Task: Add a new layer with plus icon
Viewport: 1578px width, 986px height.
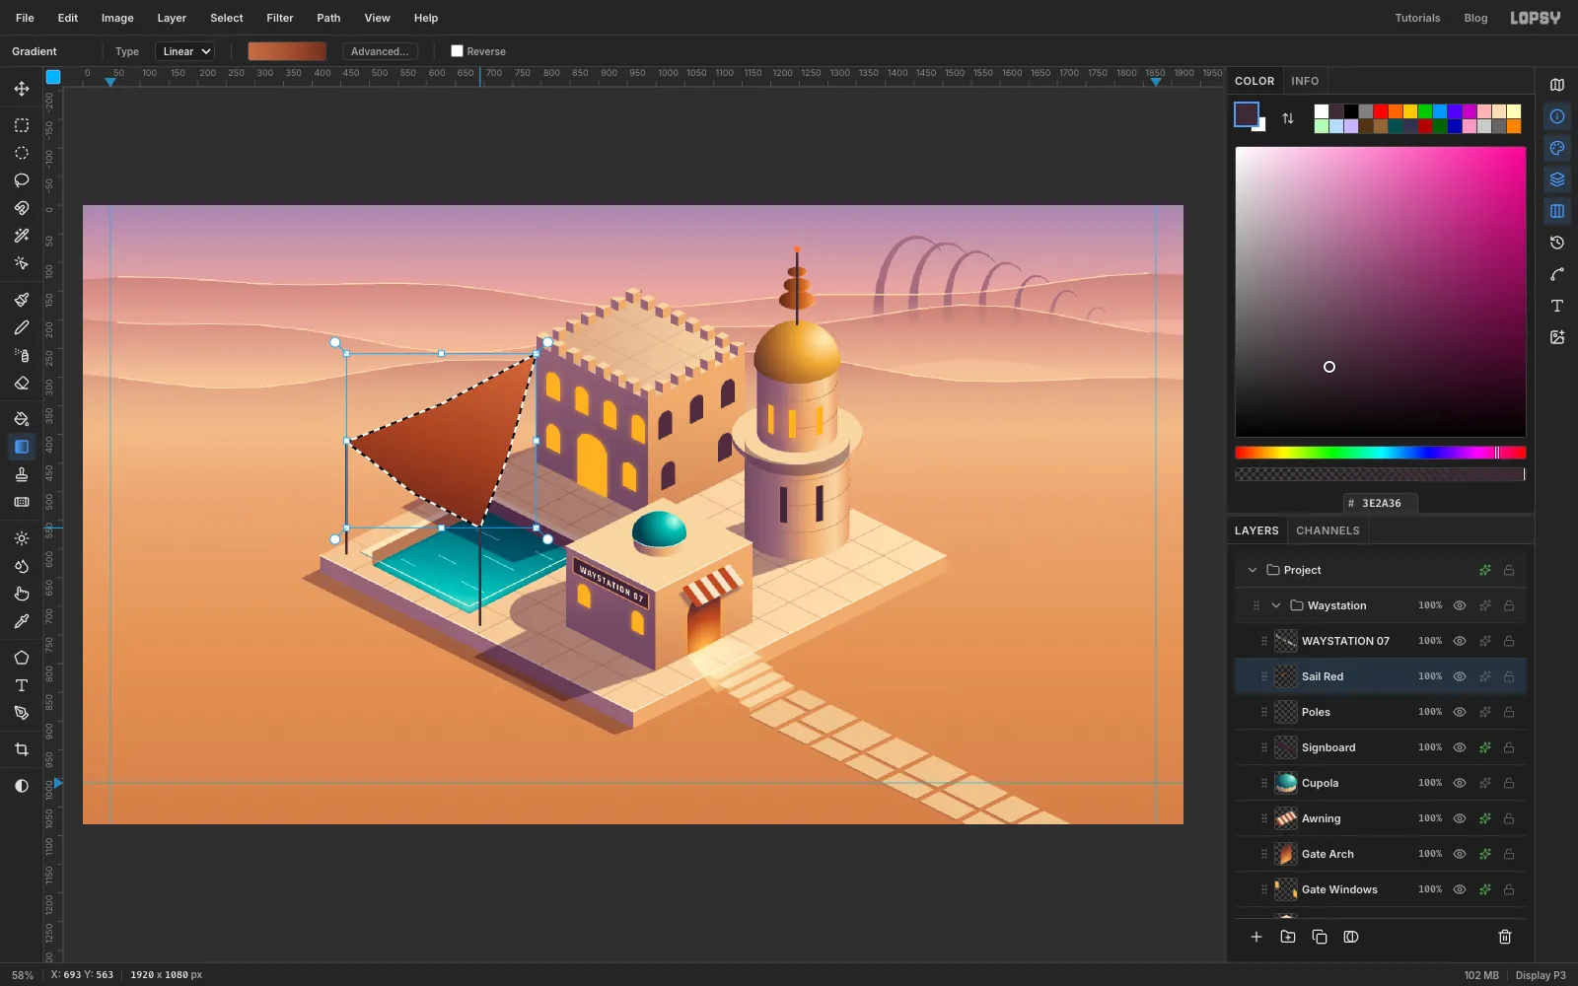Action: [1256, 937]
